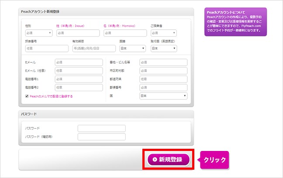Click the 電話番号2 input field
Image resolution: width=283 pixels, height=178 pixels.
coord(79,87)
